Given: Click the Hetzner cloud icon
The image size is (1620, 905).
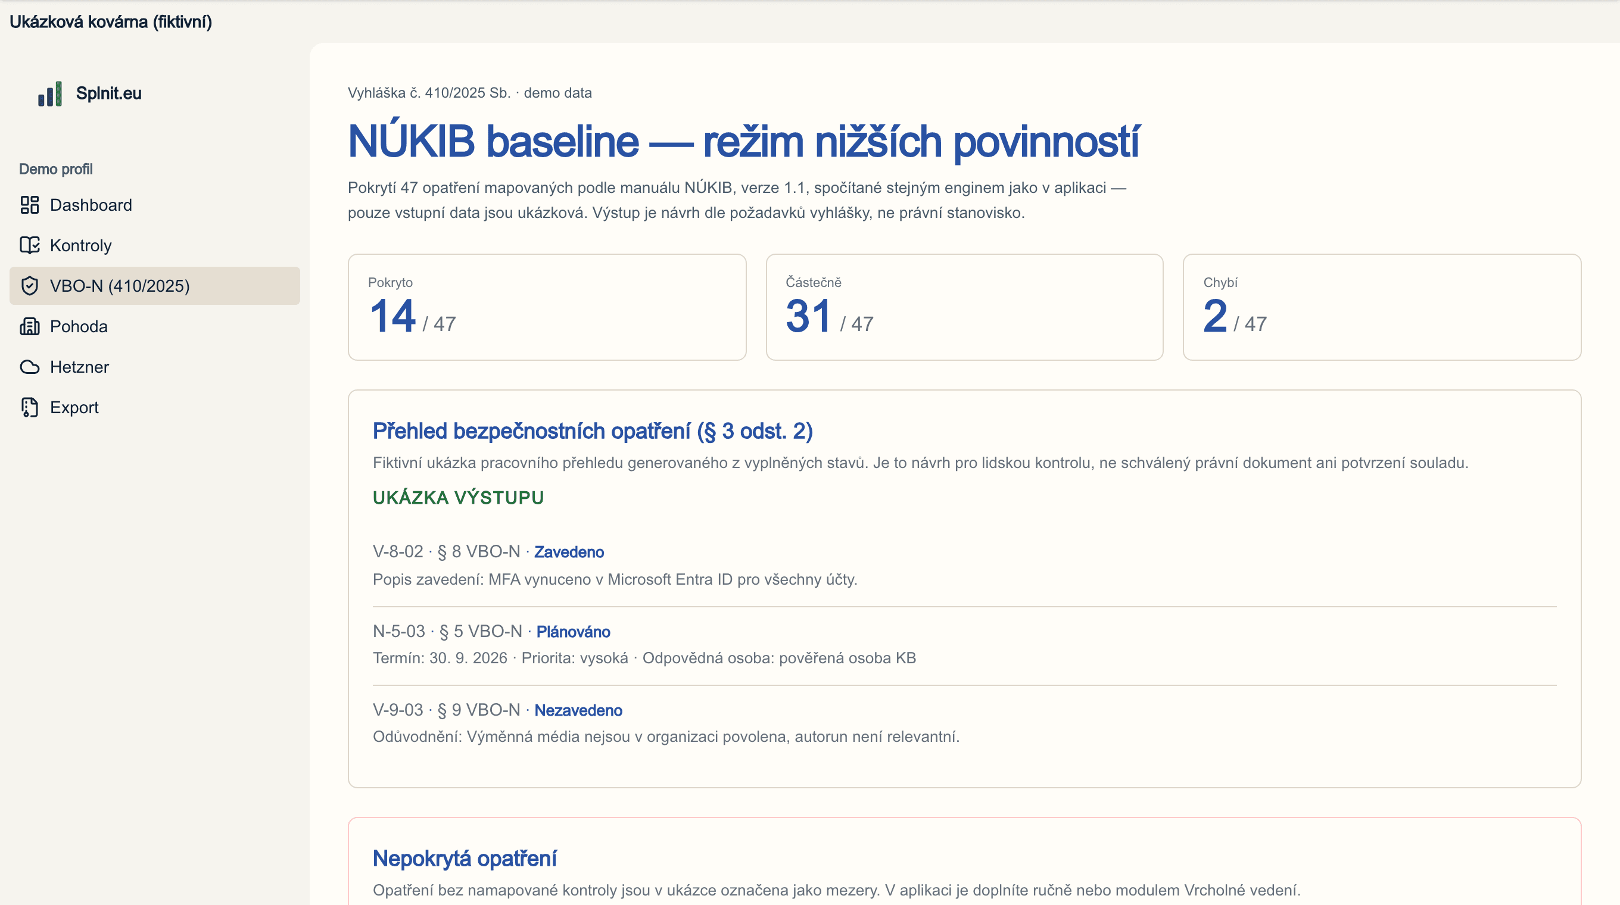Looking at the screenshot, I should point(30,367).
